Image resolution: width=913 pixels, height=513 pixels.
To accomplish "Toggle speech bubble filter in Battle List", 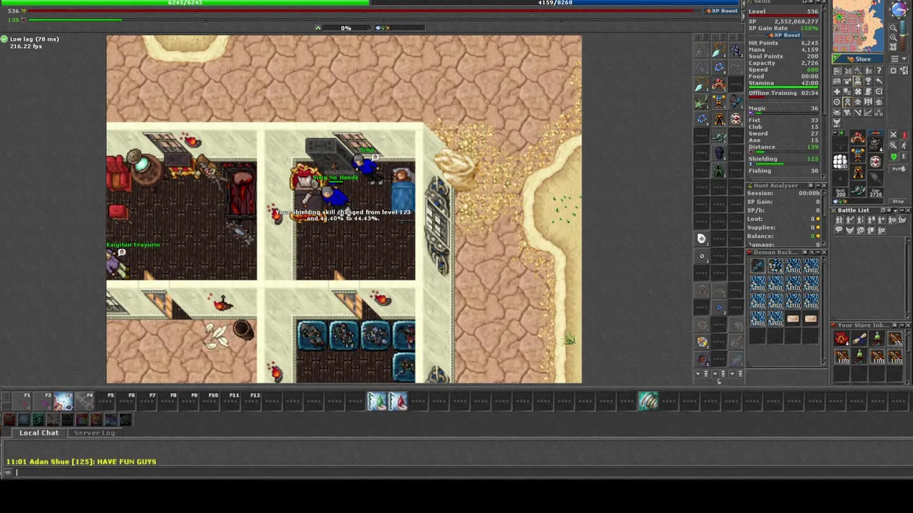I will click(839, 229).
